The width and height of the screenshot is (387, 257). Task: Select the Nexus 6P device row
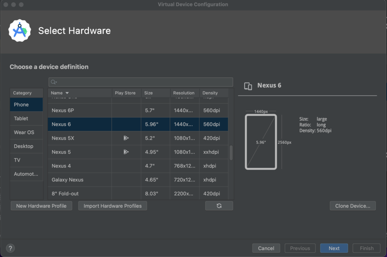click(x=138, y=111)
